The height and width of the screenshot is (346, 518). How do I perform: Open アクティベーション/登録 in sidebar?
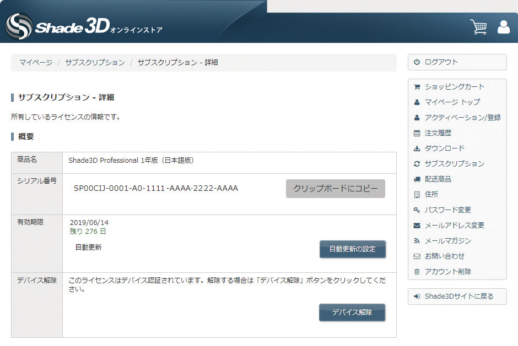(463, 118)
